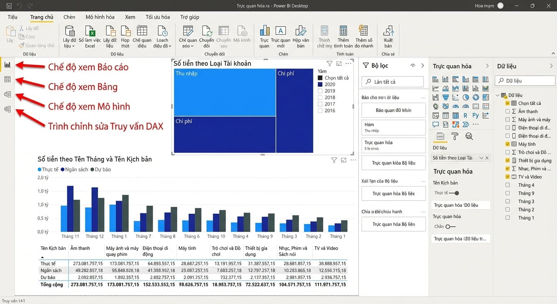Screen dimensions: 557x304
Task: Toggle the Thực tế switch under Tên Kịch bản
Action: coord(454,193)
